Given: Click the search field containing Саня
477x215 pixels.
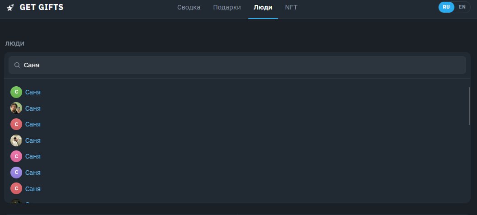Looking at the screenshot, I should 237,65.
